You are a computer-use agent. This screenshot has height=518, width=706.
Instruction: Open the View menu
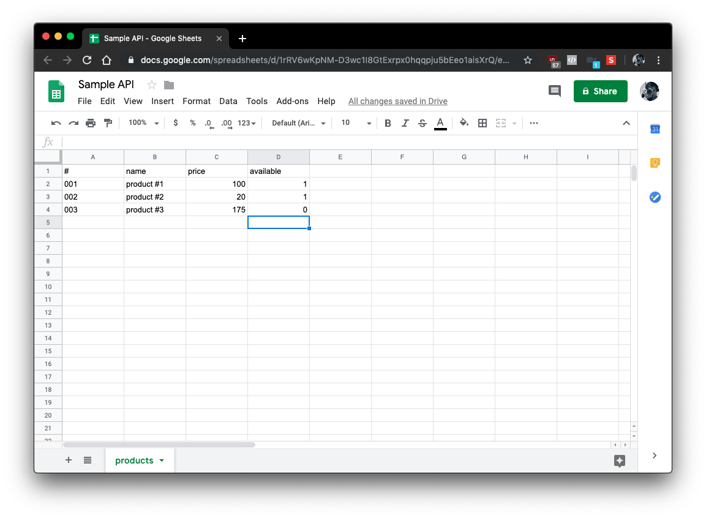coord(133,101)
